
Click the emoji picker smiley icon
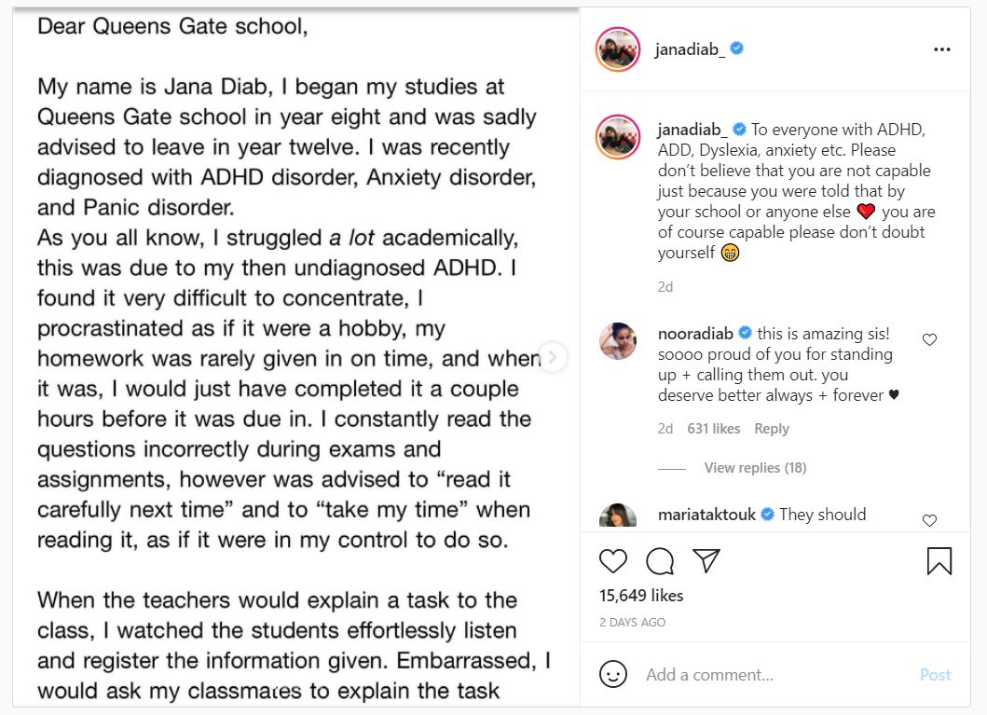[x=613, y=674]
